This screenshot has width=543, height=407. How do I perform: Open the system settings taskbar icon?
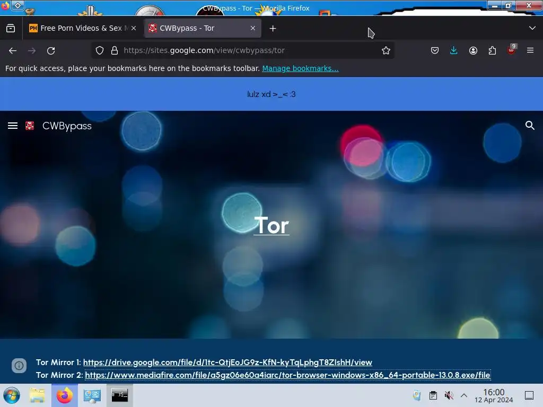[x=92, y=395]
